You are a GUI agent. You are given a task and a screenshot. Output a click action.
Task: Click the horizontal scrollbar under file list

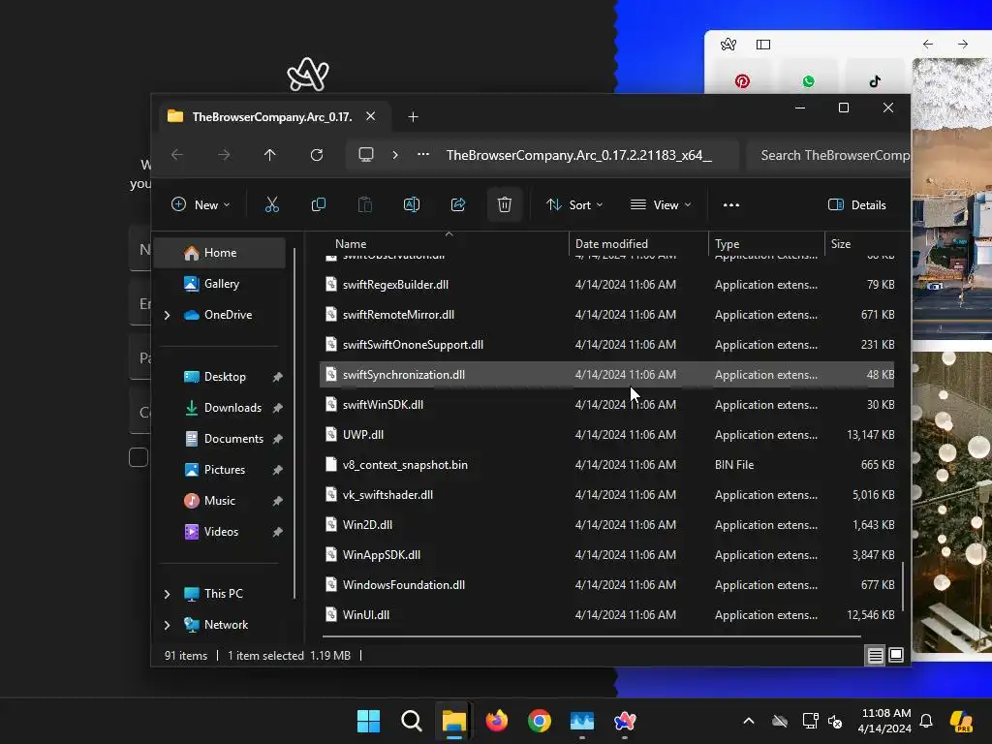592,635
